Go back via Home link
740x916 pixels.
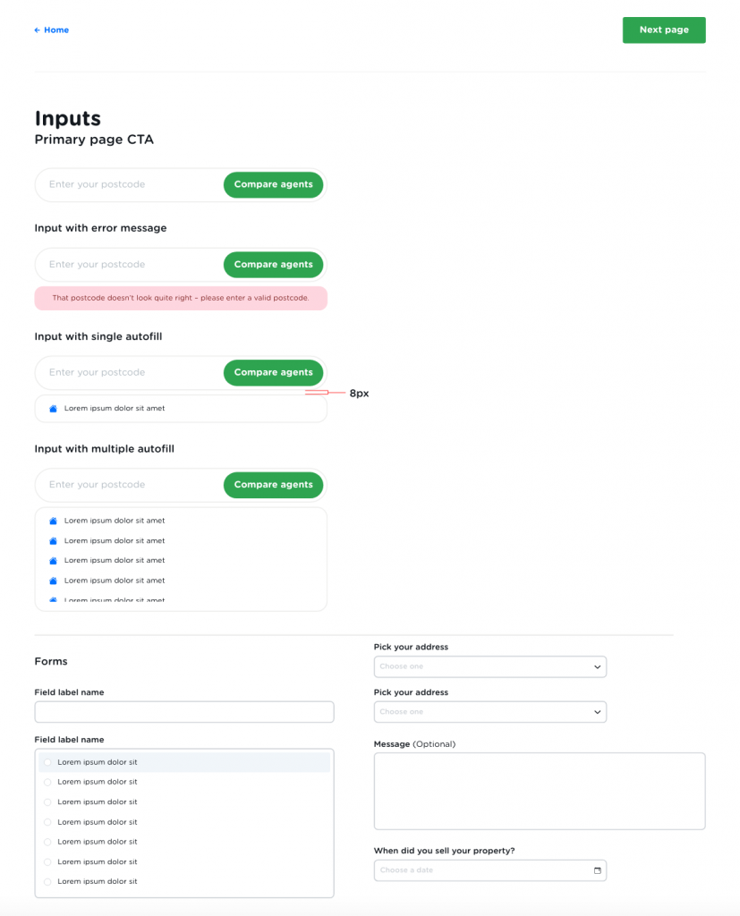(56, 30)
